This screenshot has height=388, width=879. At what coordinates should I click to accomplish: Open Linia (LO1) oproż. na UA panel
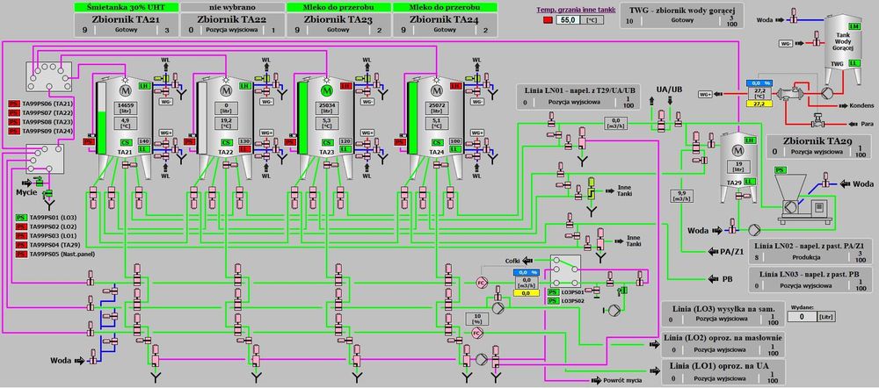[x=722, y=372]
